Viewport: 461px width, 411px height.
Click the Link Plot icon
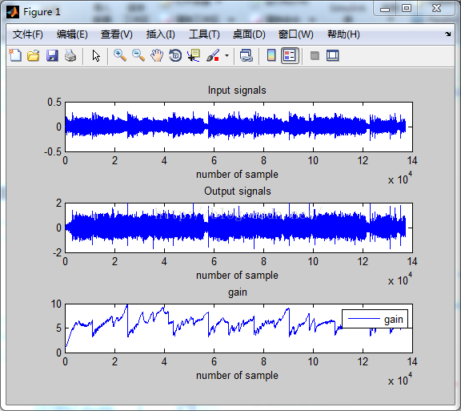pyautogui.click(x=246, y=55)
